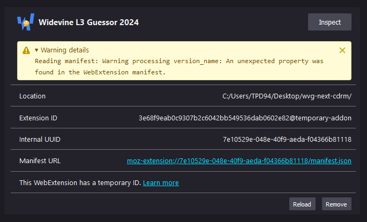The image size is (367, 222).
Task: Select the wvg-next-cdrm location path
Action: 287,96
